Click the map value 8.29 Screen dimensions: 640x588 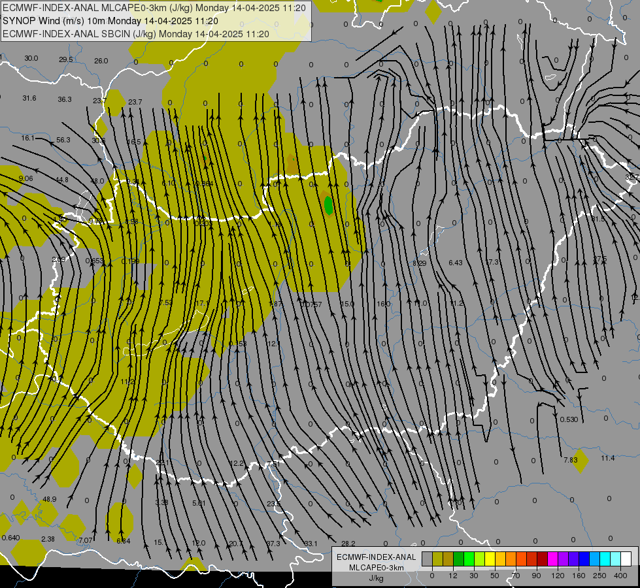419,263
